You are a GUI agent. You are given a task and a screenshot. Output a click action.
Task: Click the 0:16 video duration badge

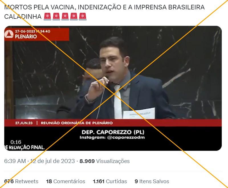pos(16,142)
